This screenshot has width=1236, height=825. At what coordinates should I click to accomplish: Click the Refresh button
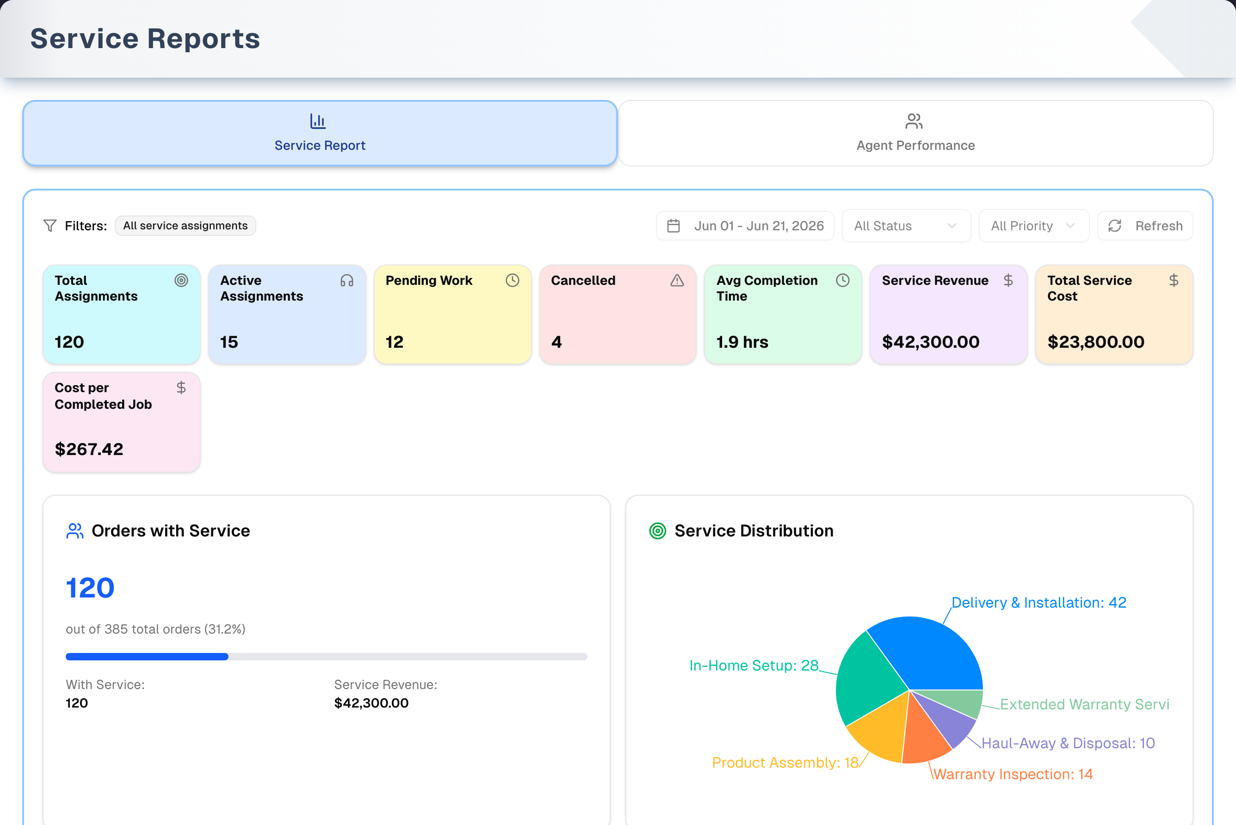1145,226
